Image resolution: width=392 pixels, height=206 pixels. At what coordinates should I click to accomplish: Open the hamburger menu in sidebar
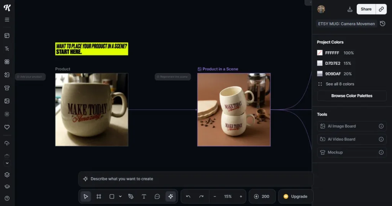(x=7, y=20)
